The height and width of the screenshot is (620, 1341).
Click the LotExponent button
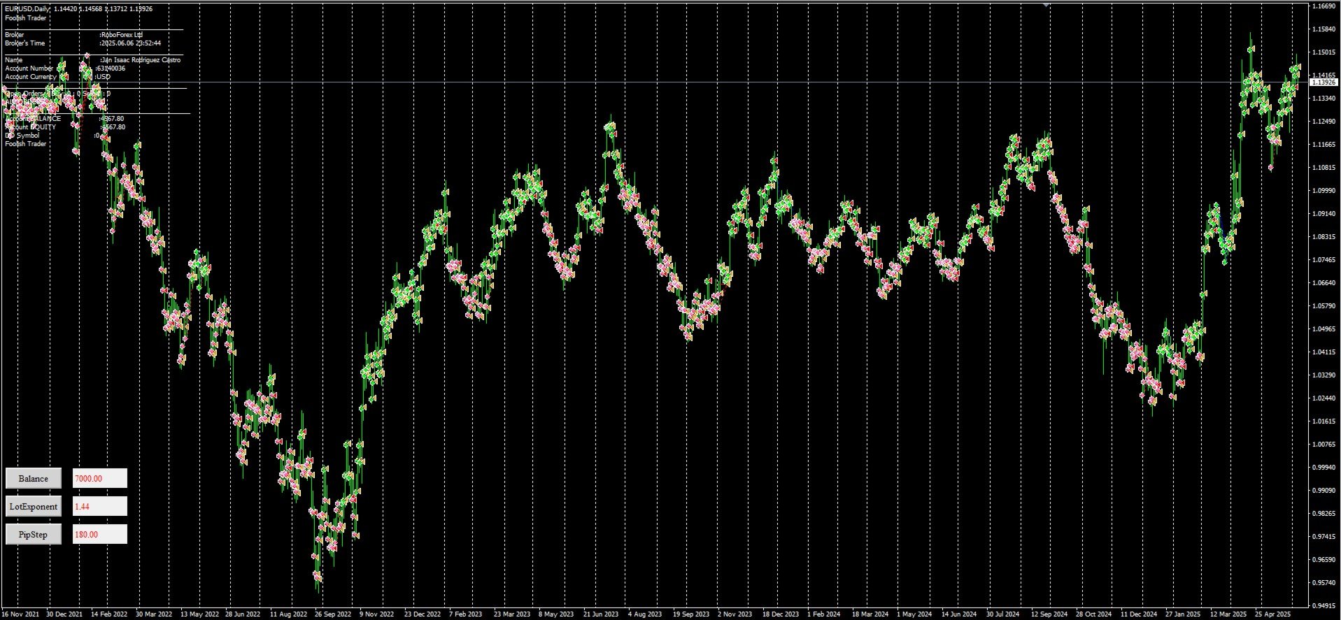pyautogui.click(x=34, y=507)
